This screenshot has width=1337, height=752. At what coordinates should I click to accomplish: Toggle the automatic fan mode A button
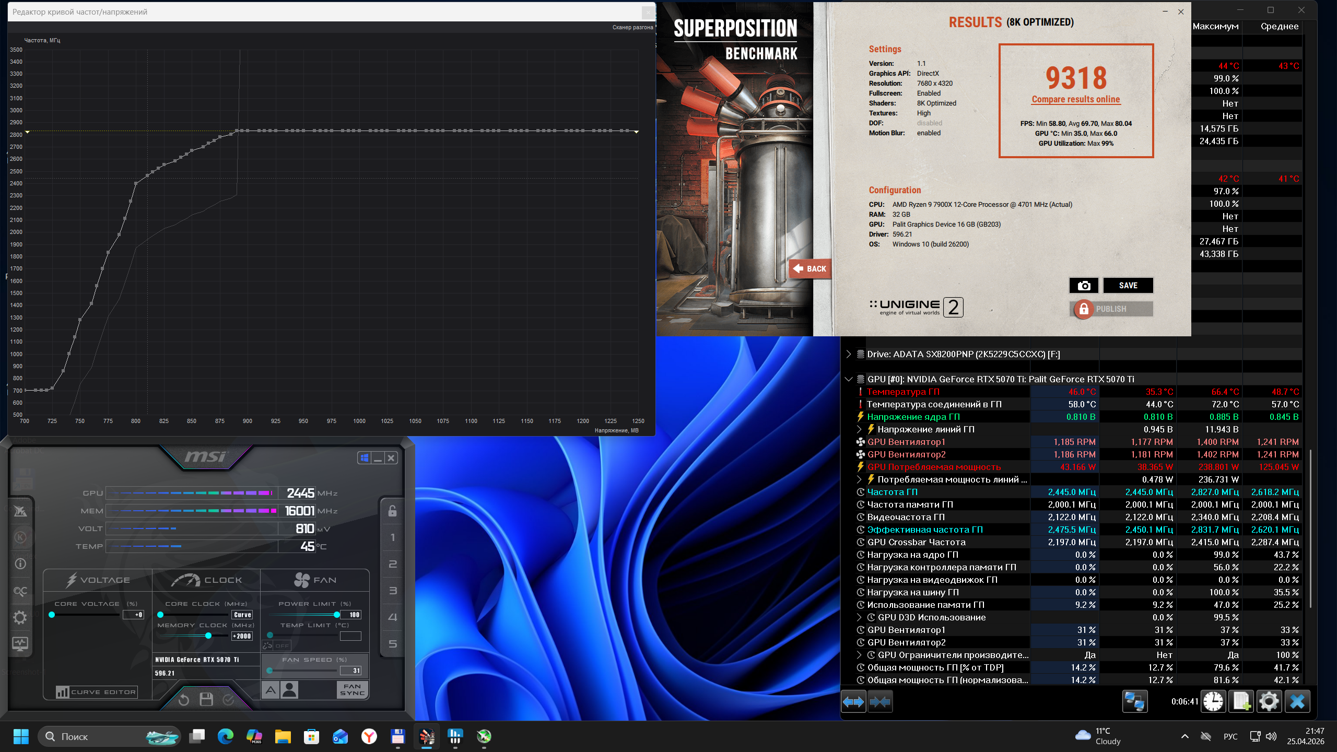point(270,690)
